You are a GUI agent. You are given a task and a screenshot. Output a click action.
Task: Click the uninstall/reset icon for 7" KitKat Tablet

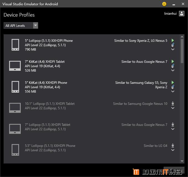173,66
